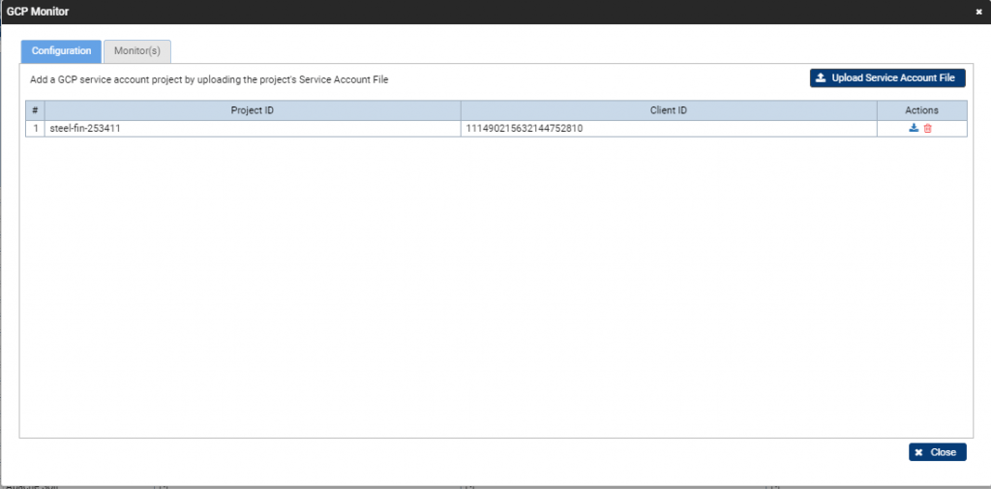Screen dimensions: 991x489
Task: Download the steel-fin-253411 service account file
Action: pyautogui.click(x=914, y=129)
